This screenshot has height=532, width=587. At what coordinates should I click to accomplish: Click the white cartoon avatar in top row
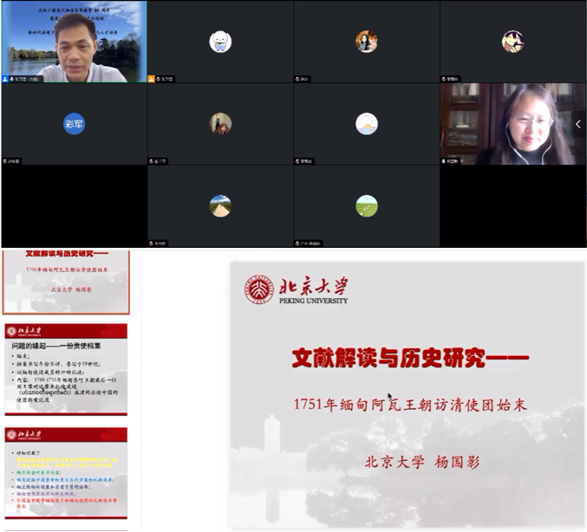[x=220, y=41]
